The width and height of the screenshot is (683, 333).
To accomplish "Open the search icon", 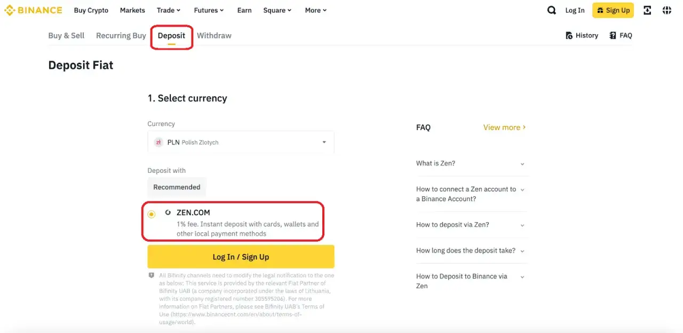I will click(x=551, y=10).
